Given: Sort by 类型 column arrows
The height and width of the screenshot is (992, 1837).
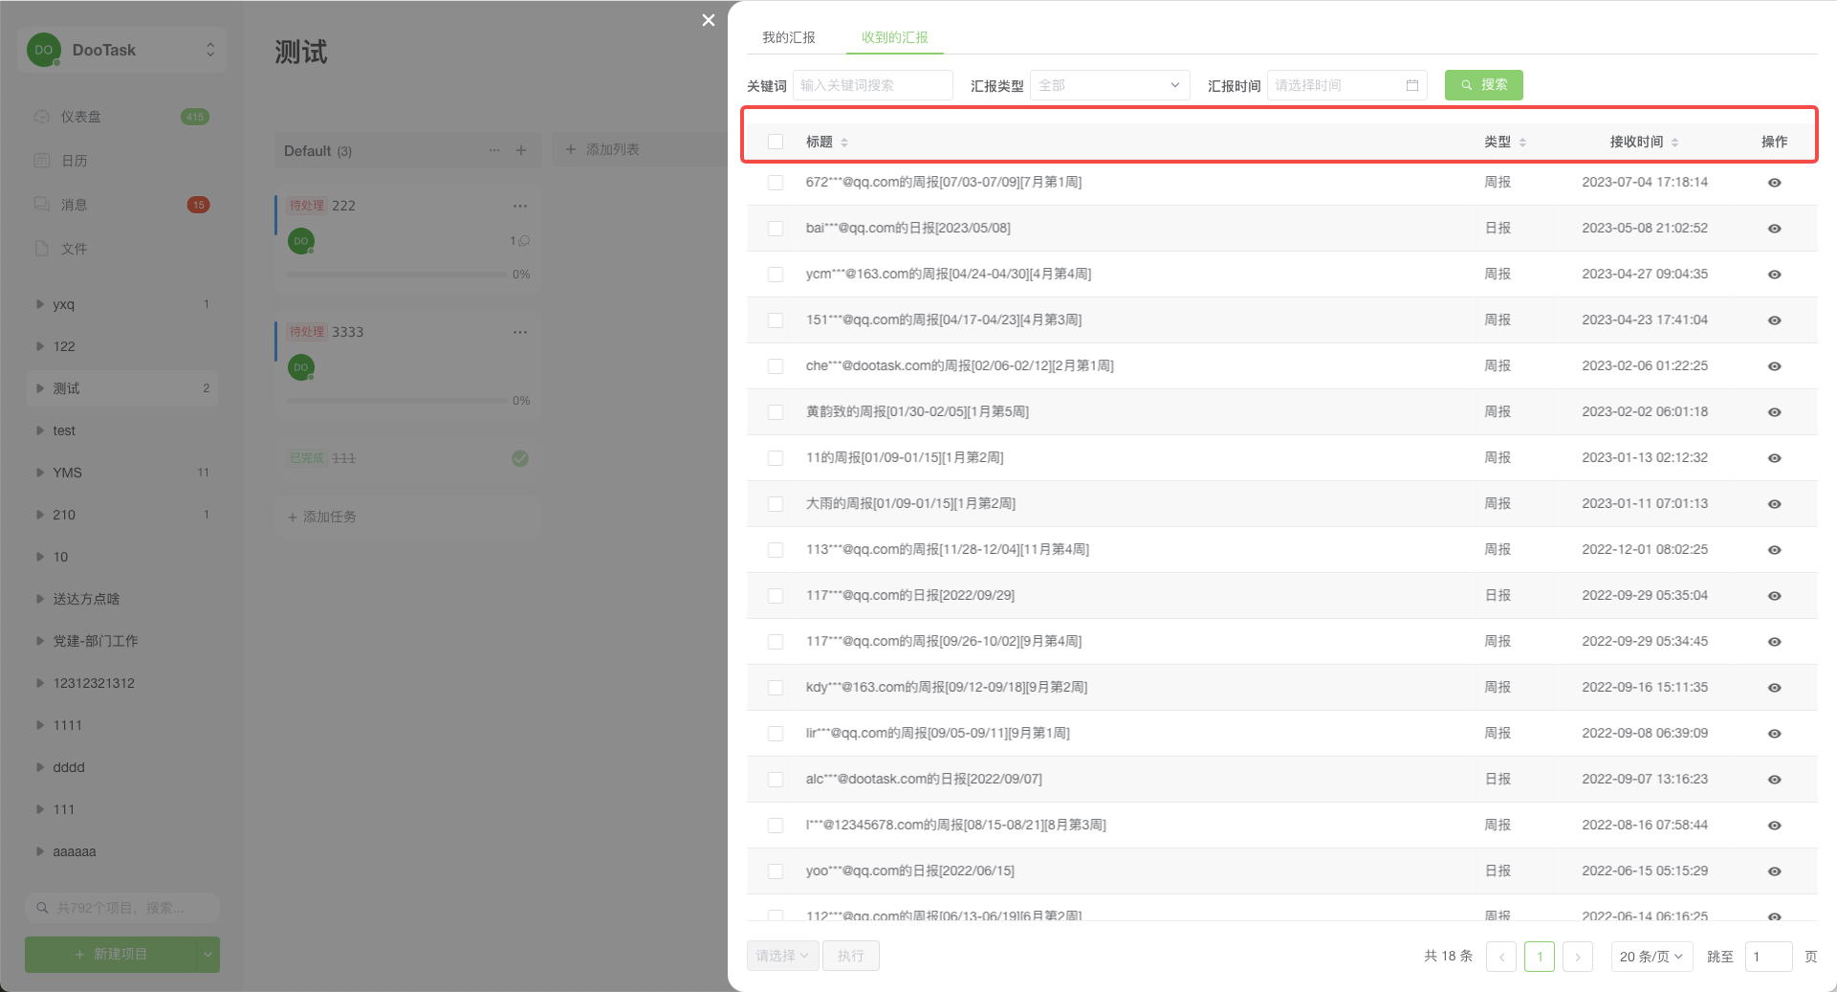Looking at the screenshot, I should (x=1522, y=143).
